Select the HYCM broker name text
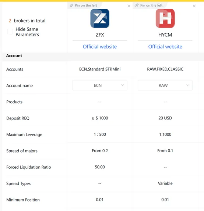Screen dimensions: 204x211 (x=165, y=35)
